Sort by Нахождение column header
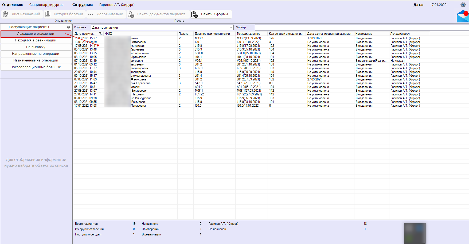Image resolution: width=469 pixels, height=244 pixels. pos(372,34)
